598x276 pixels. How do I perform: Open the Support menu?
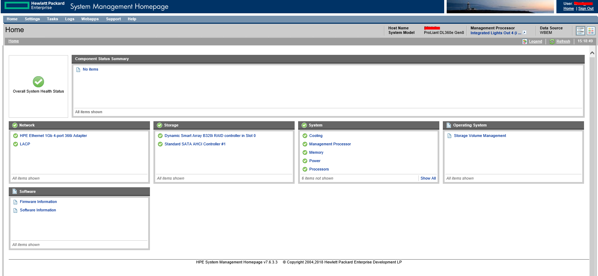pyautogui.click(x=113, y=19)
